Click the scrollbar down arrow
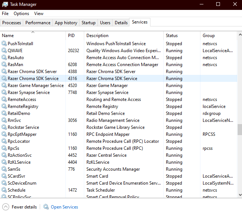The image size is (242, 214). click(240, 195)
